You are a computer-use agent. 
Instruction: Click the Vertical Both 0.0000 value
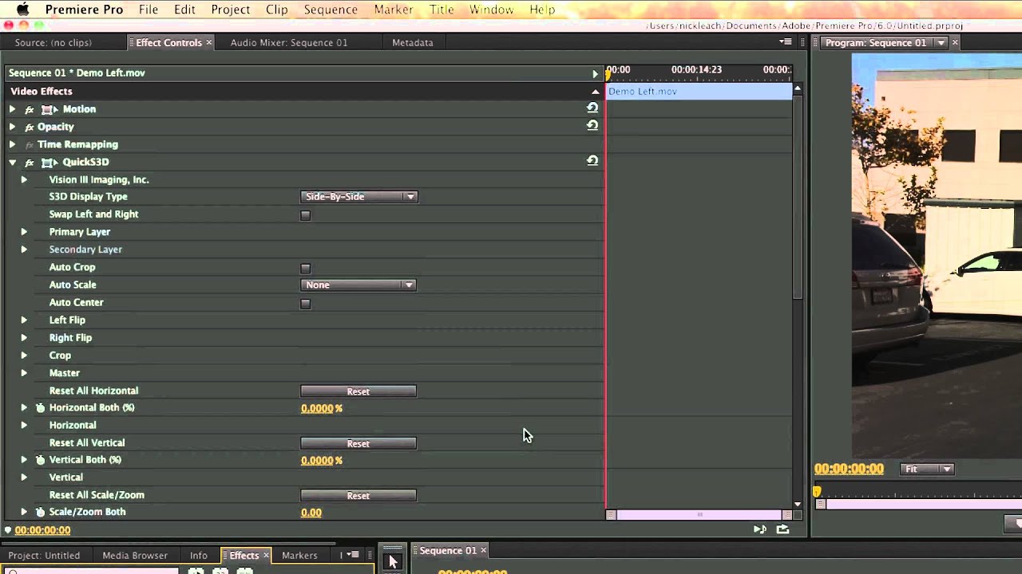coord(317,460)
